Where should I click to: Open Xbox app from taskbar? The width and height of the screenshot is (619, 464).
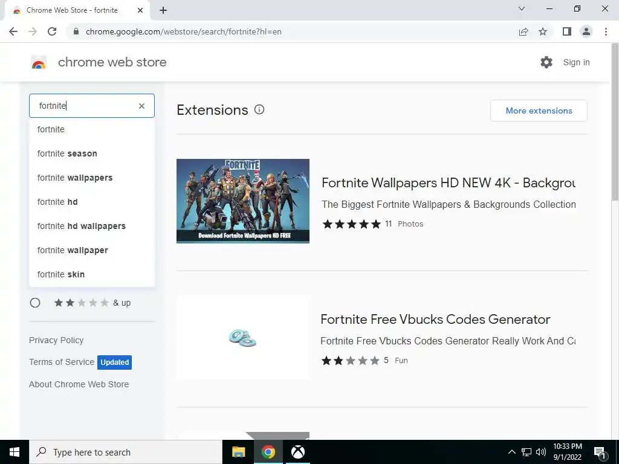tap(297, 452)
